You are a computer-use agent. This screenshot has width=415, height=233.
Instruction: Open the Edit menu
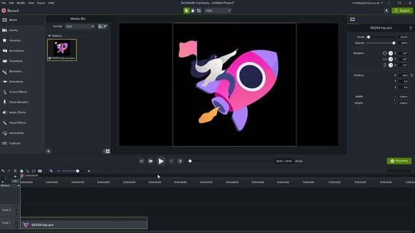[12, 3]
